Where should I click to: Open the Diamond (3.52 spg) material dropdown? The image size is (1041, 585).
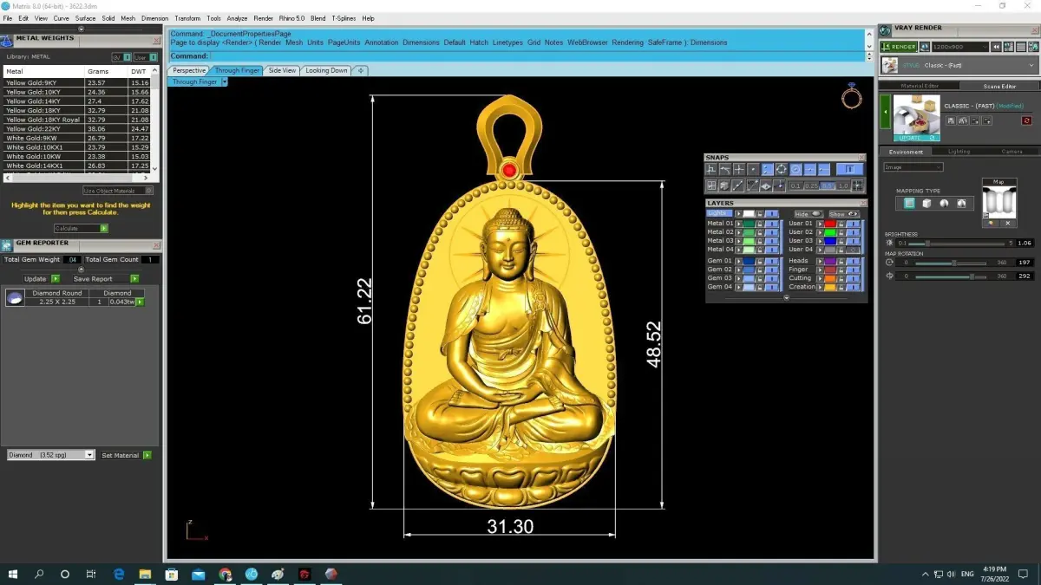[50, 455]
